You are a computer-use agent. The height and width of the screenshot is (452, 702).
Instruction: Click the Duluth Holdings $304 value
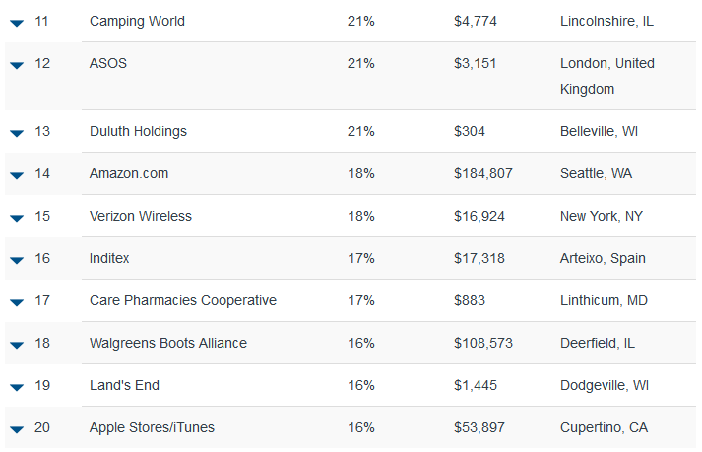pyautogui.click(x=470, y=131)
